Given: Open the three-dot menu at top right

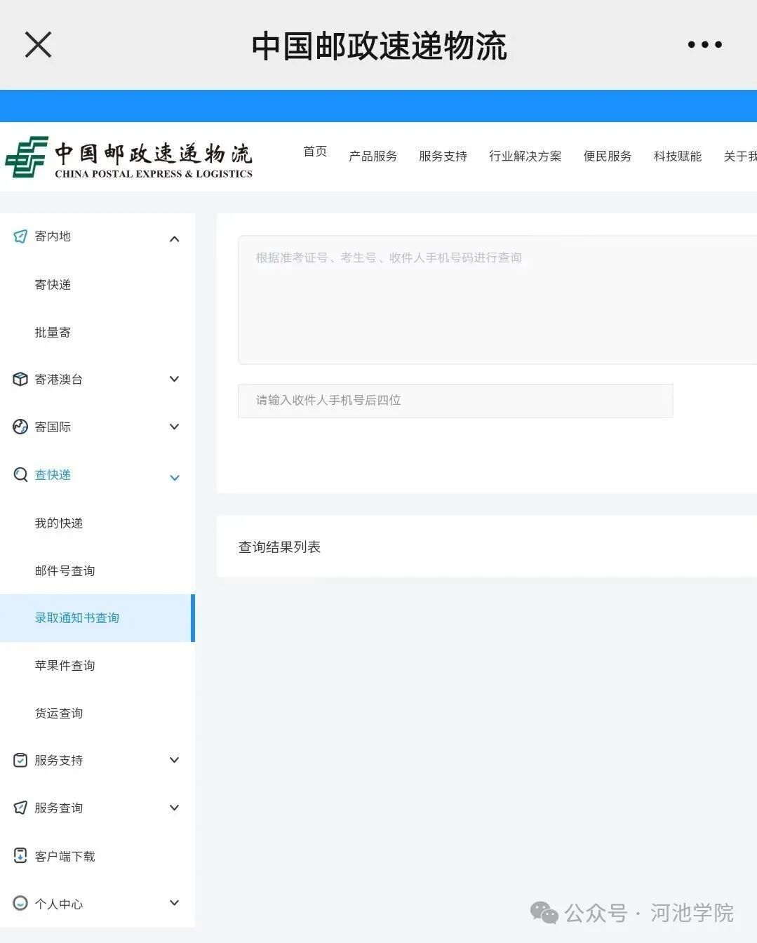Looking at the screenshot, I should tap(704, 44).
